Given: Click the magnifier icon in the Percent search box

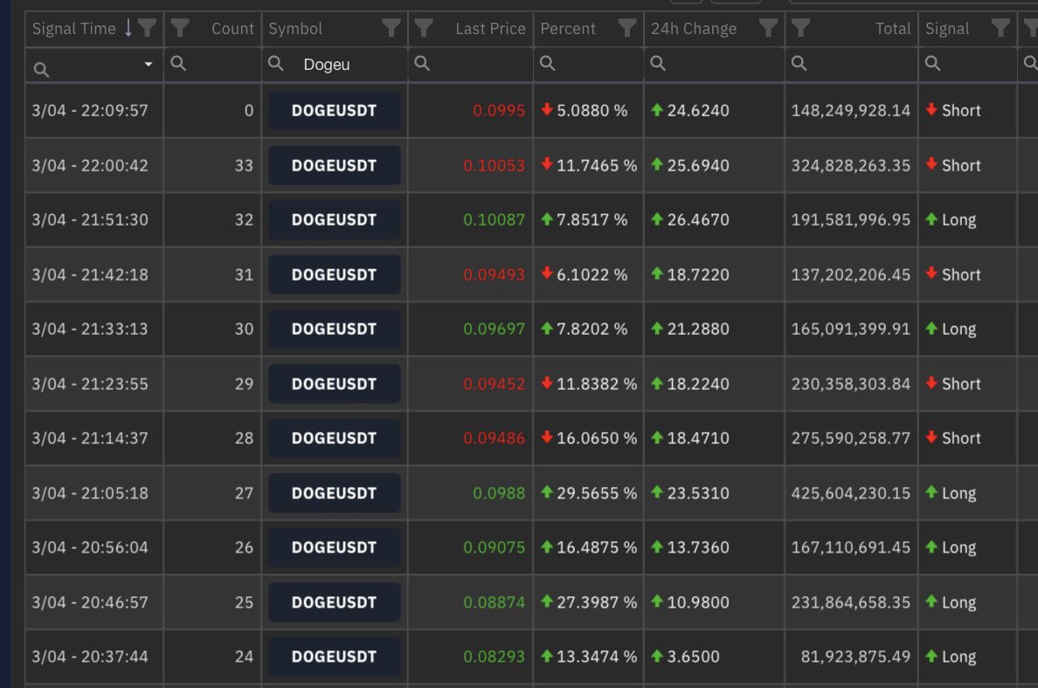Looking at the screenshot, I should point(547,64).
